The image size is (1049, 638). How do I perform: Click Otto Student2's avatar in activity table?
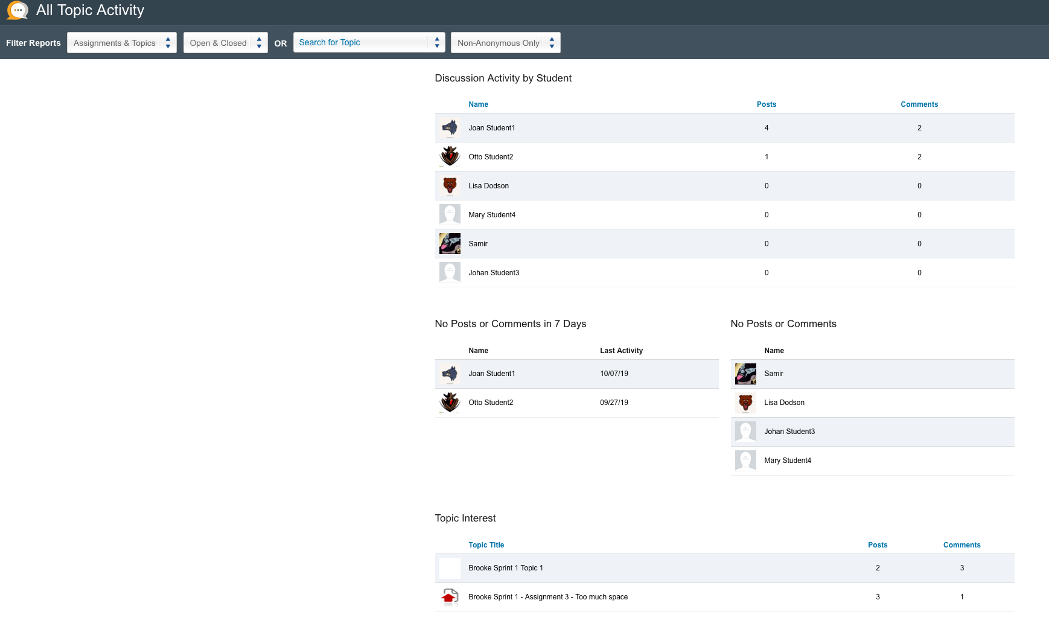450,157
